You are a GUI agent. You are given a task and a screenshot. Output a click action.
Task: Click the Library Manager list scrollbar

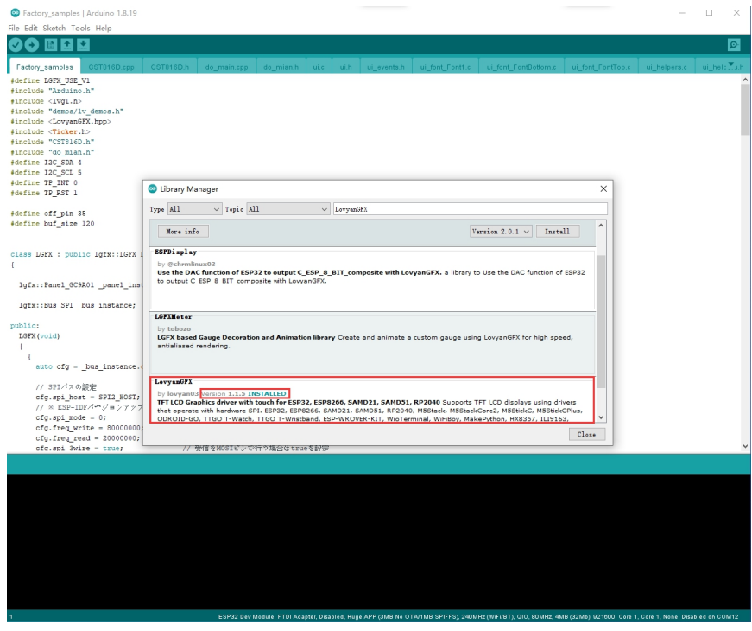click(601, 320)
